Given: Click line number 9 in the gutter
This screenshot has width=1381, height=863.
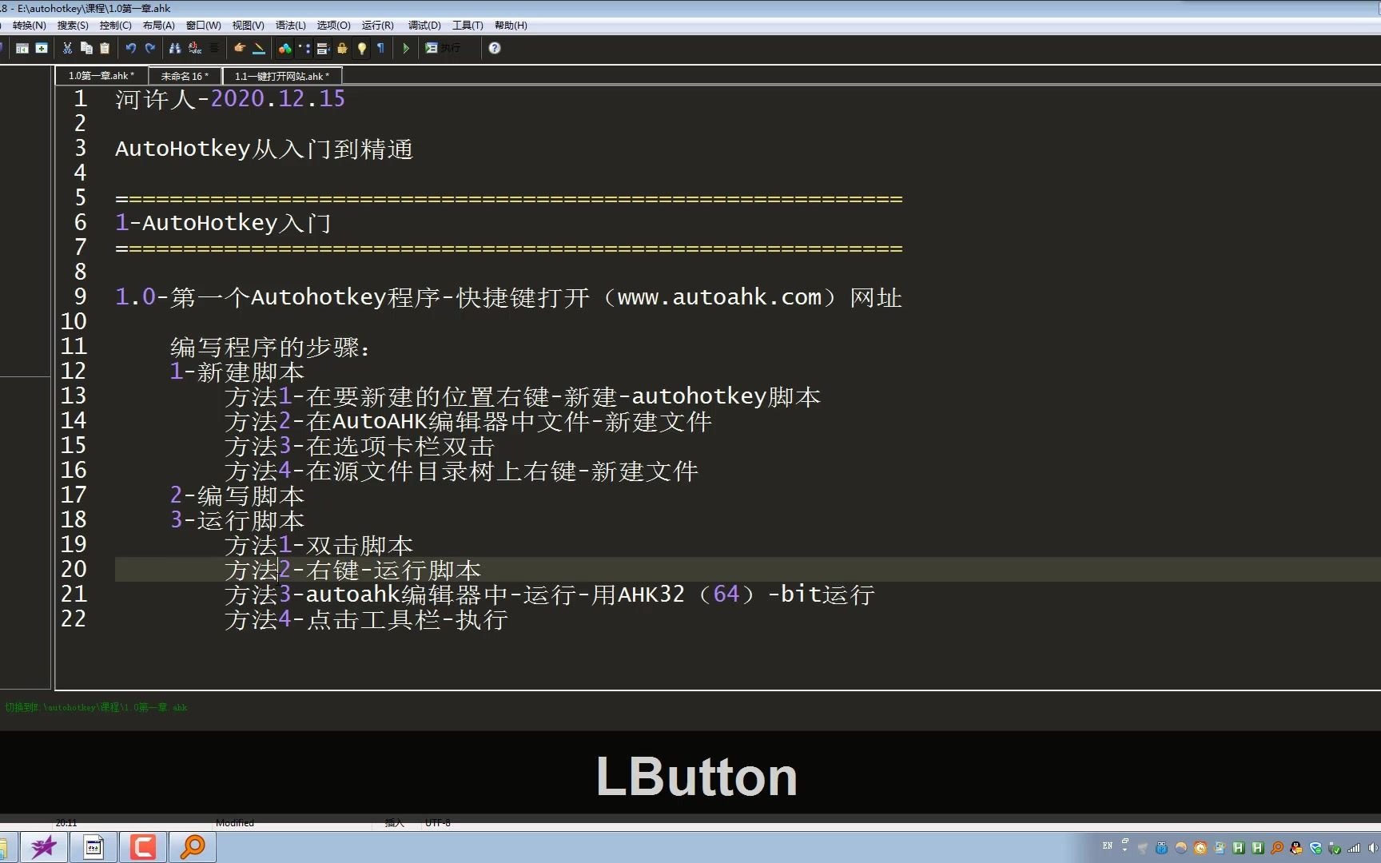Looking at the screenshot, I should (80, 296).
